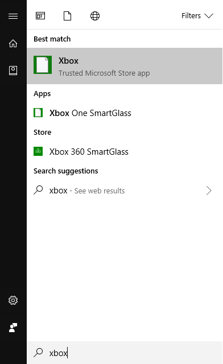Filter results by apps icon

[40, 16]
